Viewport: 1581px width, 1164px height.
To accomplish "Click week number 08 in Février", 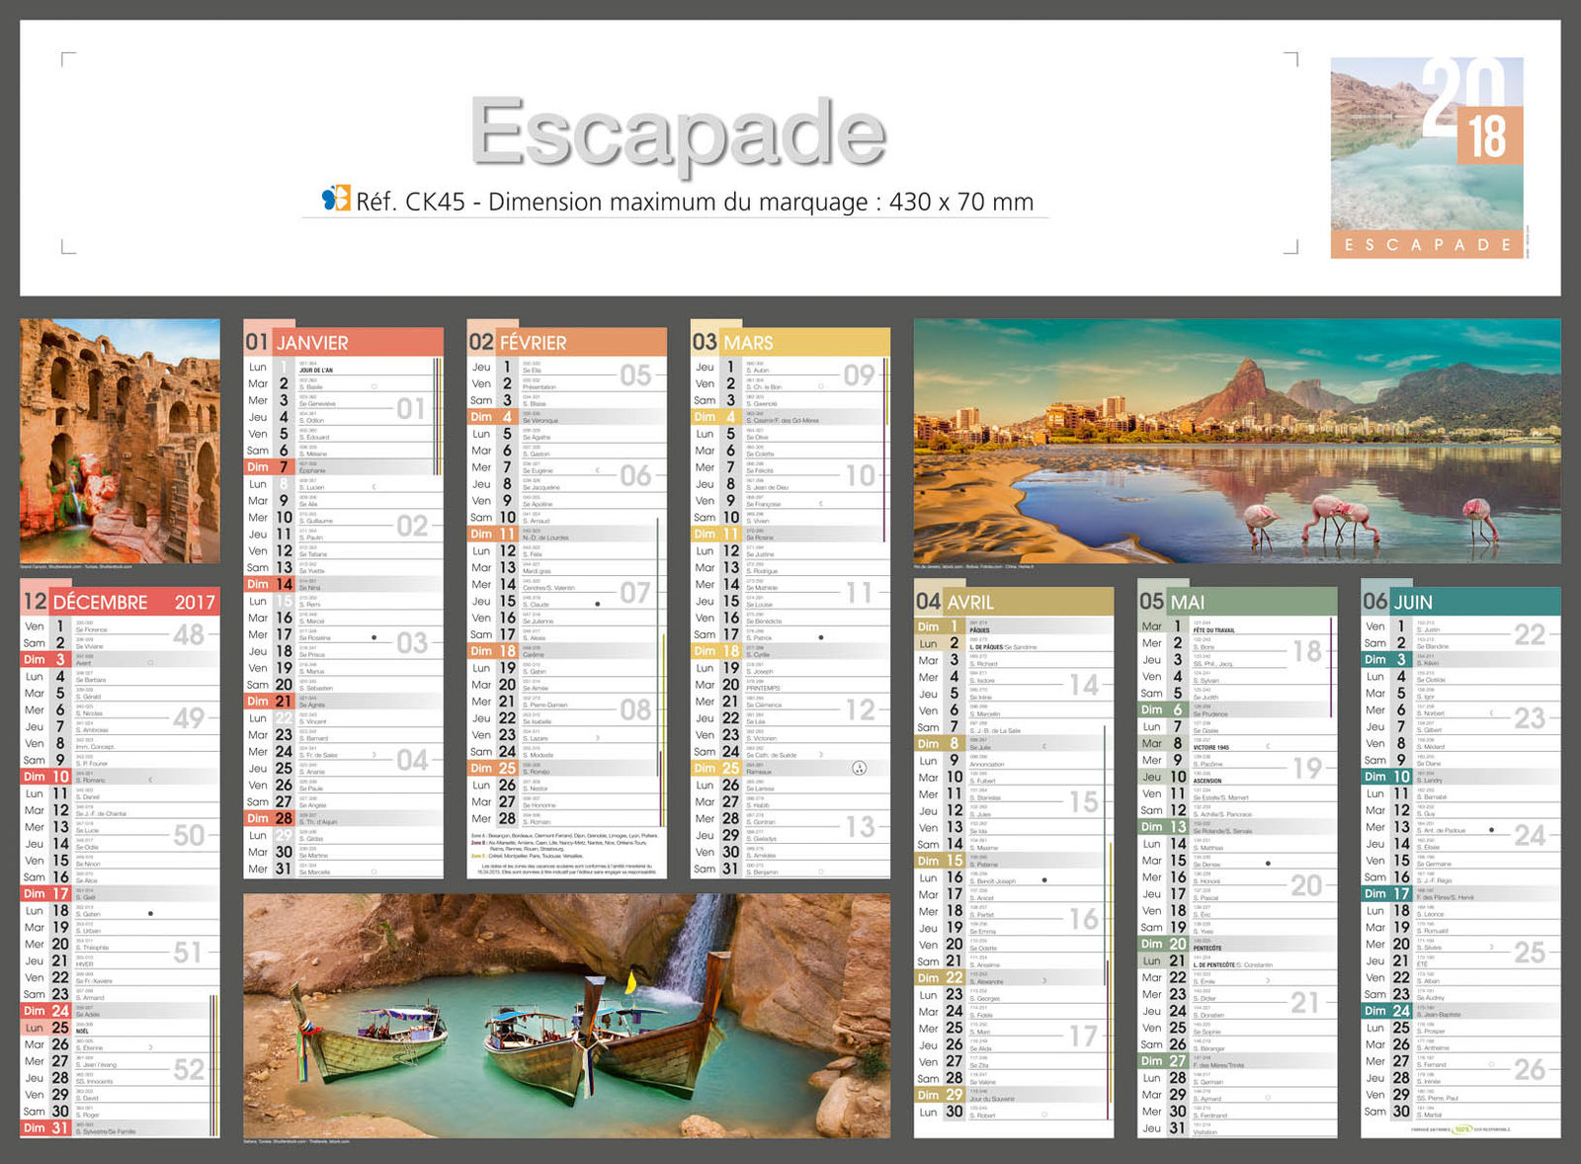I will pyautogui.click(x=635, y=709).
